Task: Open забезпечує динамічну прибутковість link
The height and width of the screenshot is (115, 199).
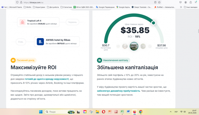Action: click(118, 91)
